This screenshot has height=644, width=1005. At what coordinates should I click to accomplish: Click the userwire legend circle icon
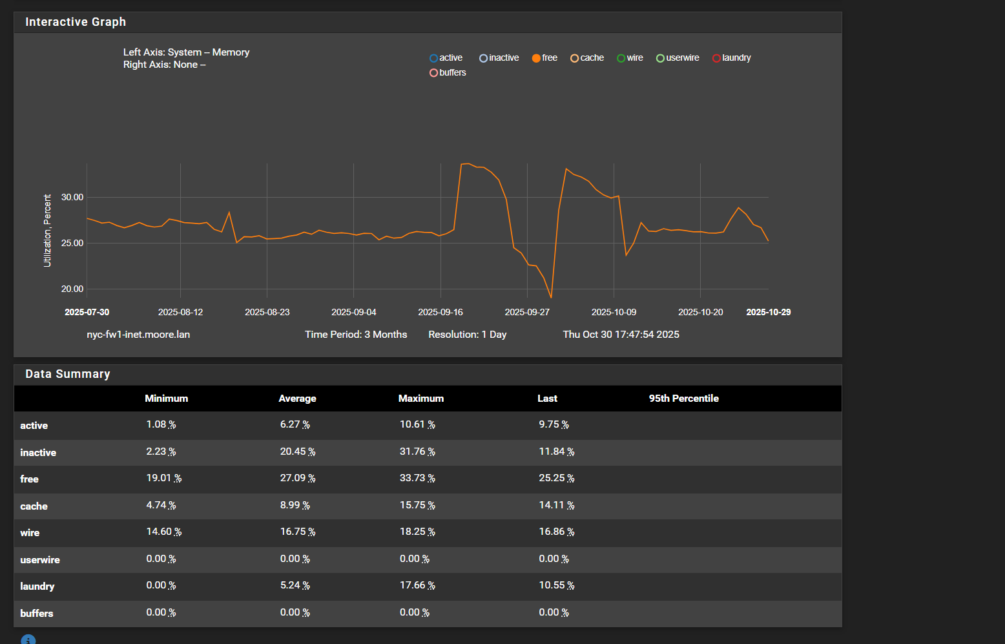[x=660, y=58]
